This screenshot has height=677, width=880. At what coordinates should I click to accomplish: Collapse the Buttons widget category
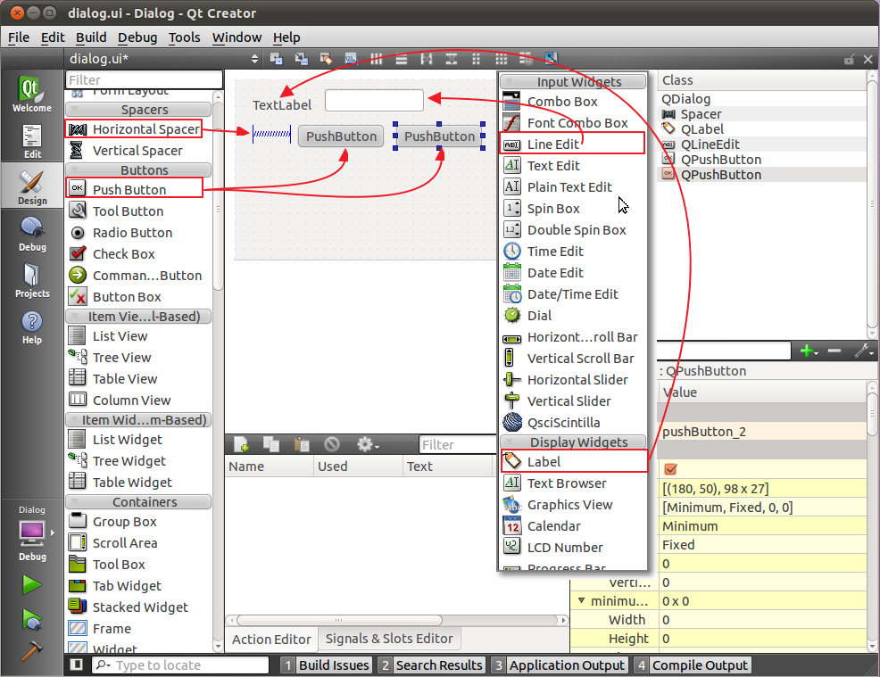tap(138, 170)
